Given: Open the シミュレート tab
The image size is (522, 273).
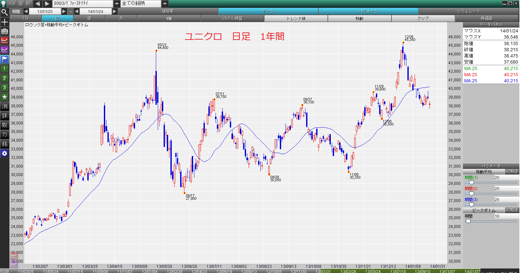Looking at the screenshot, I should point(469,11).
